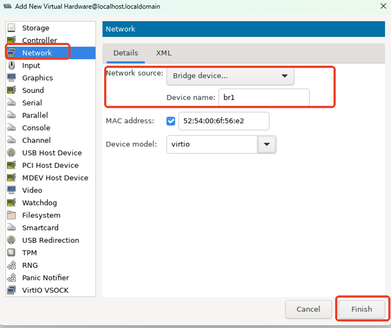Select the USB Redirection icon
This screenshot has width=391, height=328.
click(x=12, y=240)
